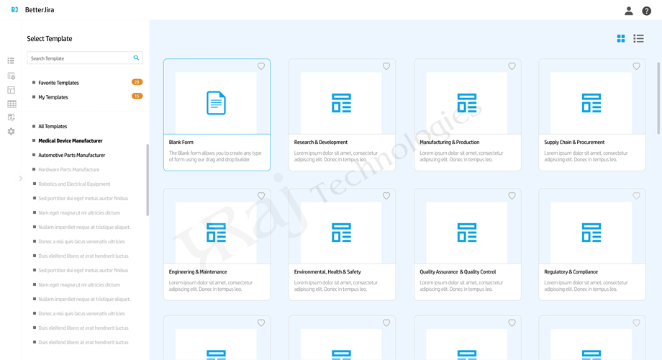Image resolution: width=662 pixels, height=360 pixels.
Task: Click the 'Manufacturing & Production' title text
Action: [449, 143]
